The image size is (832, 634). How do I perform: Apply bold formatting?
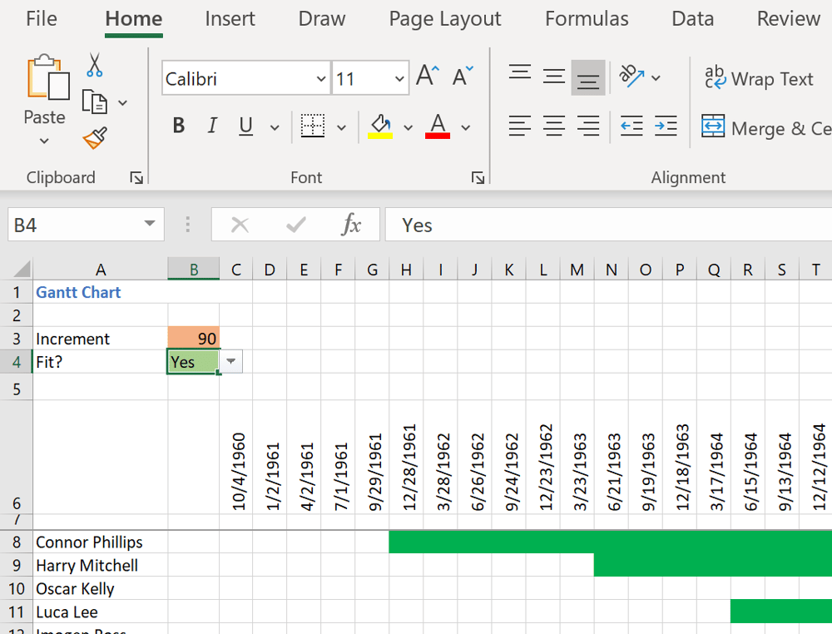coord(178,126)
